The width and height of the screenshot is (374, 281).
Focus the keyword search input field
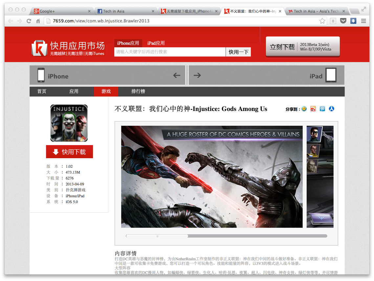point(170,52)
